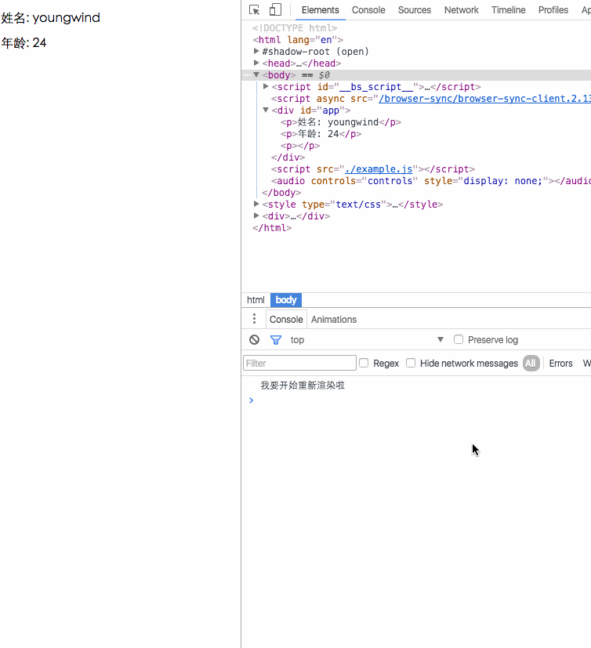The height and width of the screenshot is (648, 591).
Task: Open the Timeline tab
Action: 509,10
